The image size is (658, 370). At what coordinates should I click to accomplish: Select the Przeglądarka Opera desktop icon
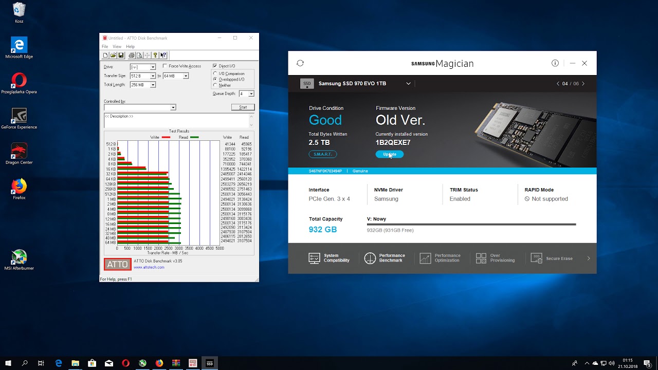tap(19, 83)
